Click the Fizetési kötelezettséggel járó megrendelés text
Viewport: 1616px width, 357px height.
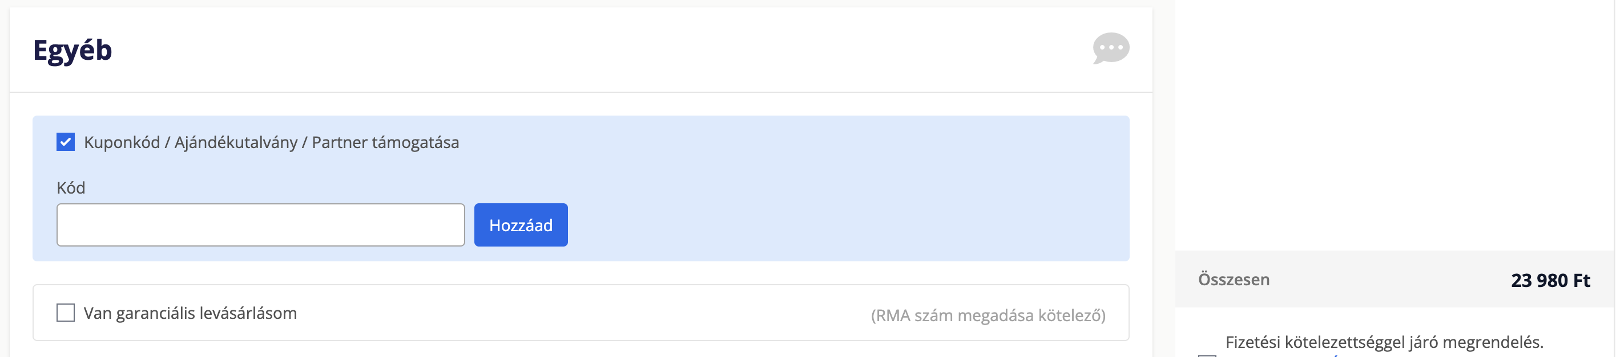[1384, 342]
